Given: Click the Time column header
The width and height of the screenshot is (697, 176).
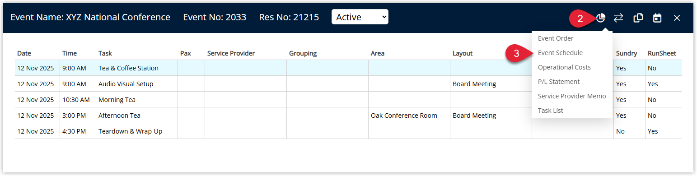Looking at the screenshot, I should (70, 53).
